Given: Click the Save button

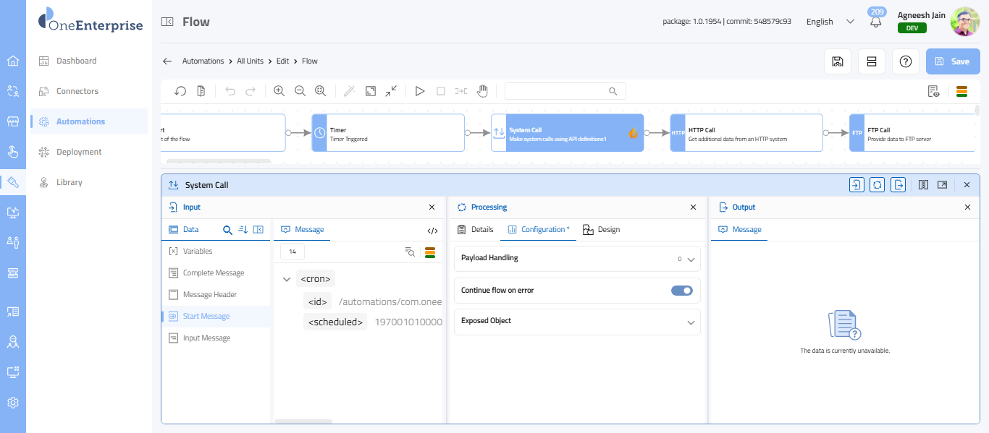Looking at the screenshot, I should coord(952,61).
